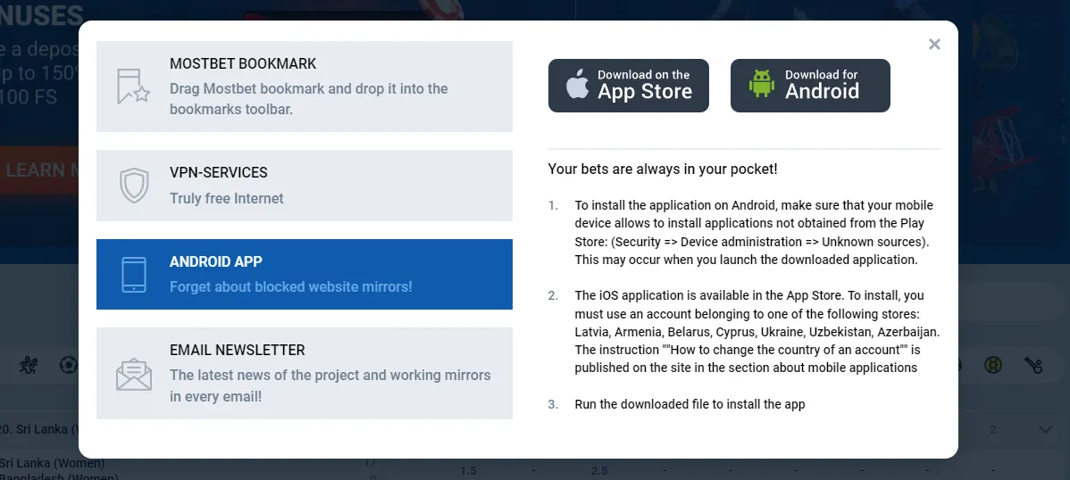
Task: Click the envelope newsletter icon
Action: pos(133,374)
